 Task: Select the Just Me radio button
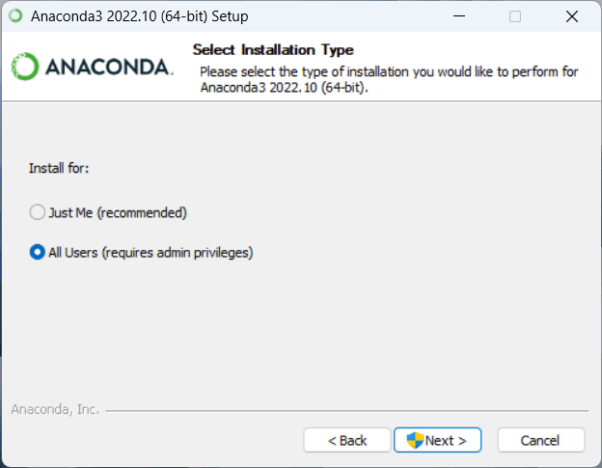(x=38, y=212)
